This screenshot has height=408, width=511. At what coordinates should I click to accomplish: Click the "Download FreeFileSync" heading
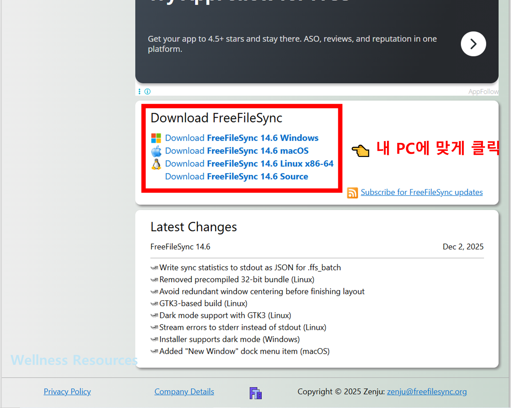point(216,118)
